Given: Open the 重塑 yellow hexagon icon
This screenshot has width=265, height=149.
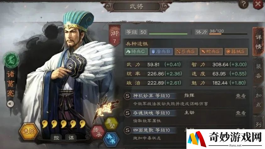Looking at the screenshot, I should pyautogui.click(x=111, y=124).
